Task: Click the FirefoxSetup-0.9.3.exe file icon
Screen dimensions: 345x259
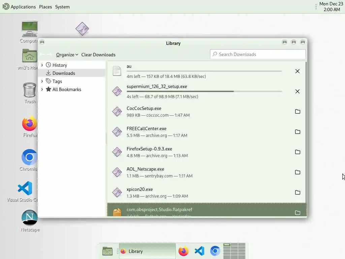Action: point(117,152)
